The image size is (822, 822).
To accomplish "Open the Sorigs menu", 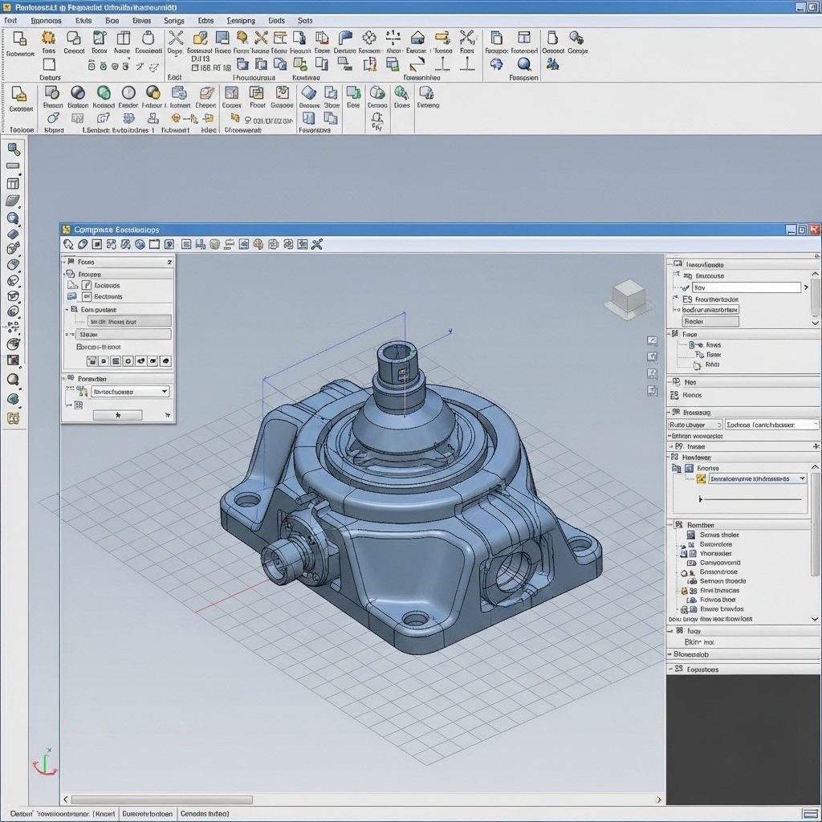I will click(173, 20).
